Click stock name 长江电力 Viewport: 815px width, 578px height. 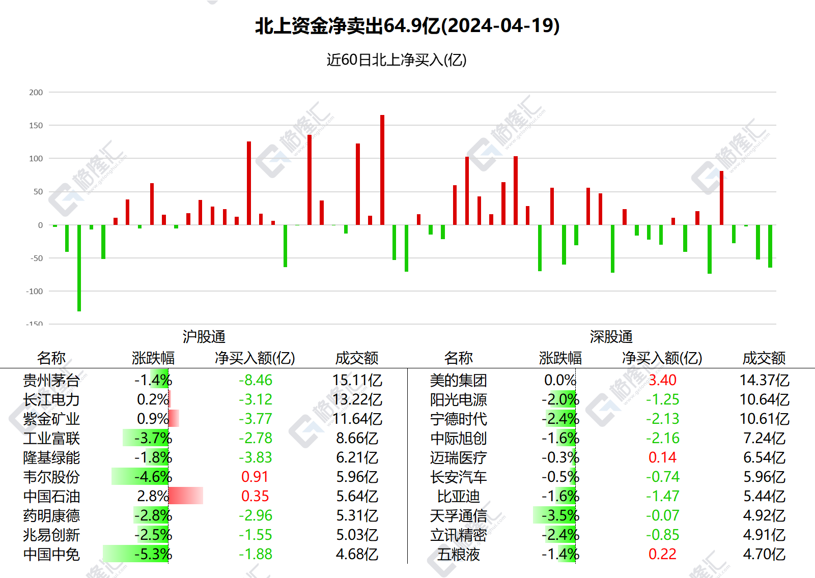[51, 399]
